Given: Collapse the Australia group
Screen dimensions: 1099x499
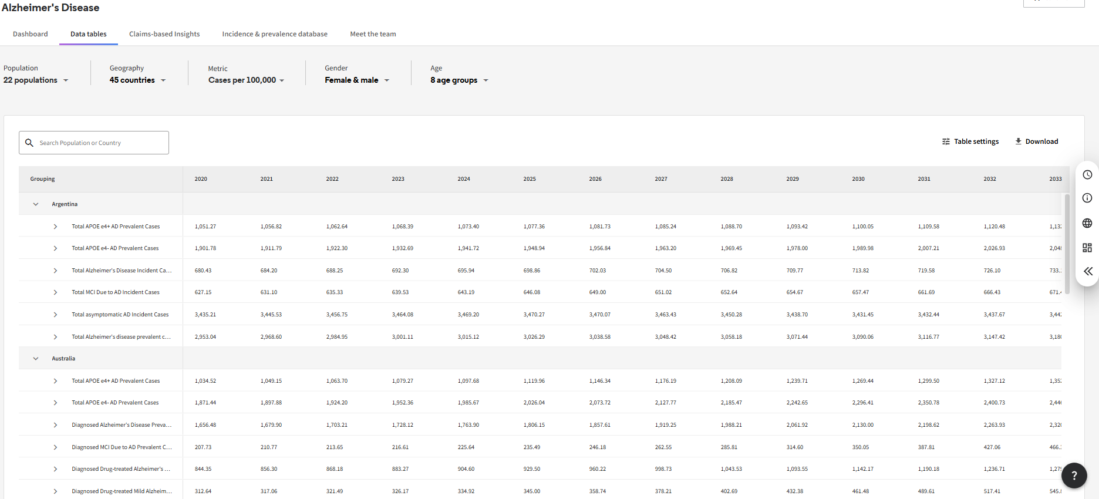Looking at the screenshot, I should click(x=36, y=359).
